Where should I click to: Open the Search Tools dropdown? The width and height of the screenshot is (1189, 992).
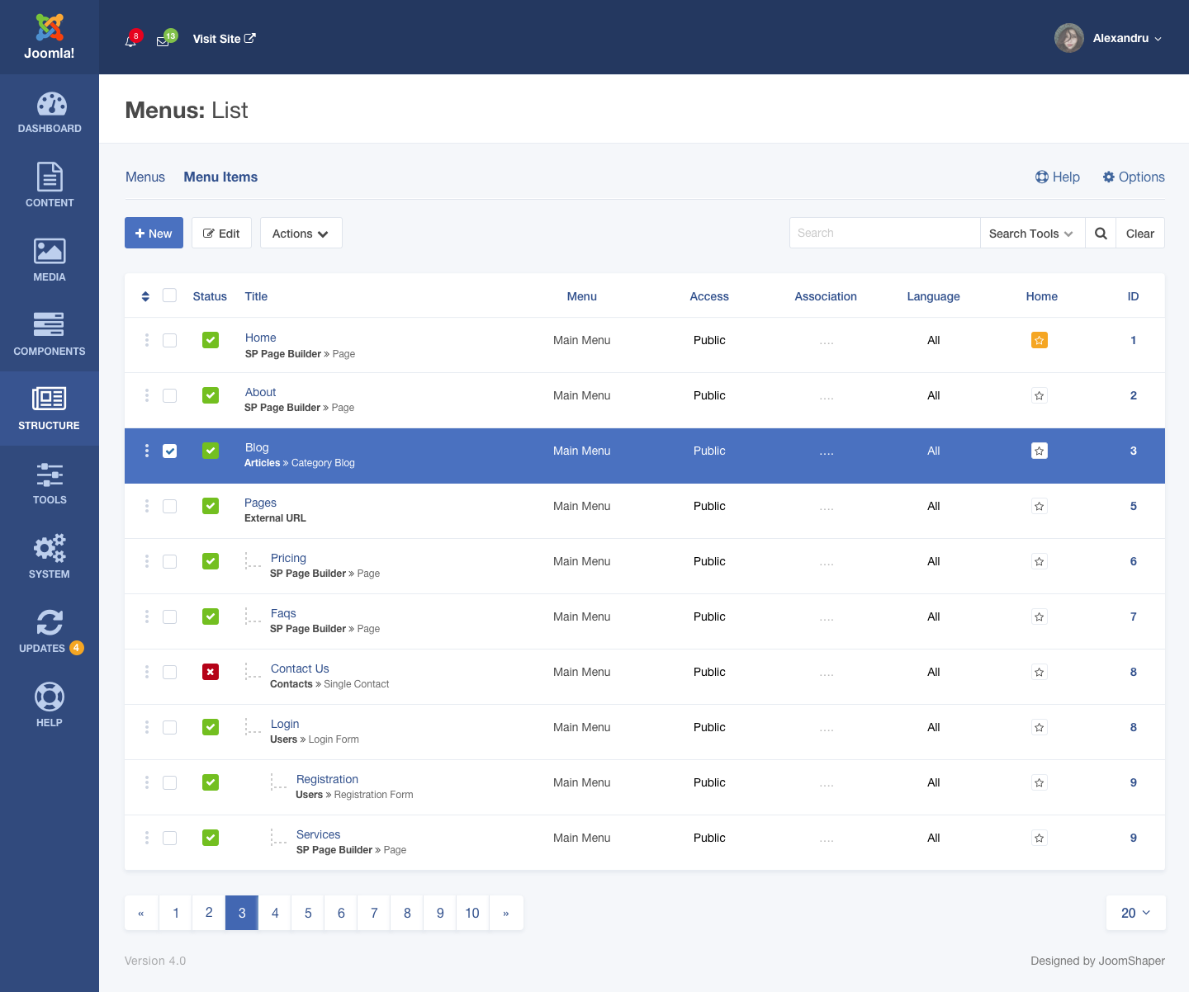1031,234
